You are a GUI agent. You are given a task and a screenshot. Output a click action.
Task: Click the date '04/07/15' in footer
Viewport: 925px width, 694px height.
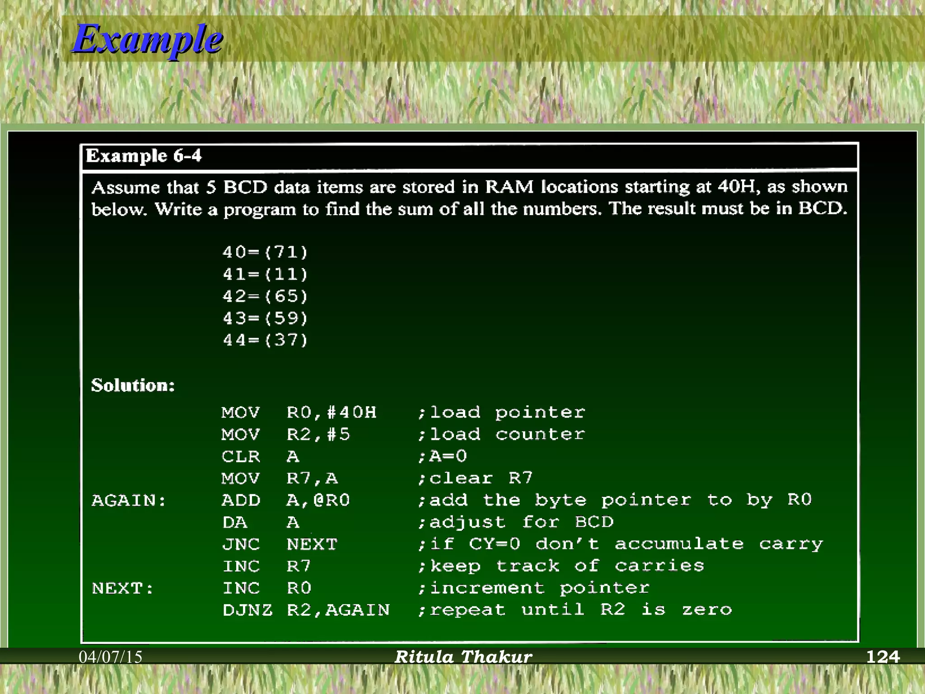click(111, 657)
